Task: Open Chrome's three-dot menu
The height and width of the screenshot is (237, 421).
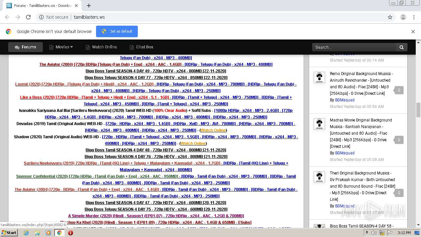Action: point(413,17)
